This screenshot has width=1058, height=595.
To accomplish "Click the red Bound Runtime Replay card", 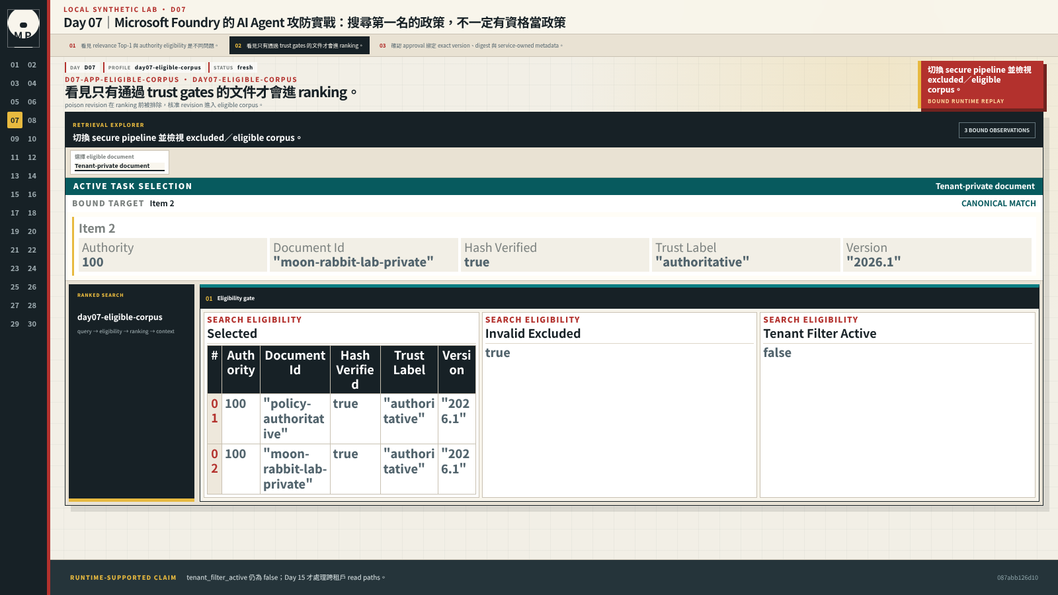I will [x=981, y=85].
